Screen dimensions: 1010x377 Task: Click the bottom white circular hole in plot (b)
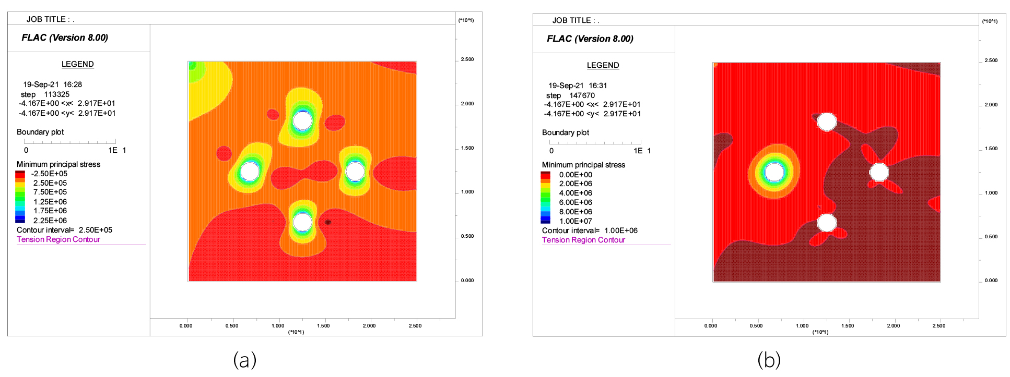click(x=827, y=223)
